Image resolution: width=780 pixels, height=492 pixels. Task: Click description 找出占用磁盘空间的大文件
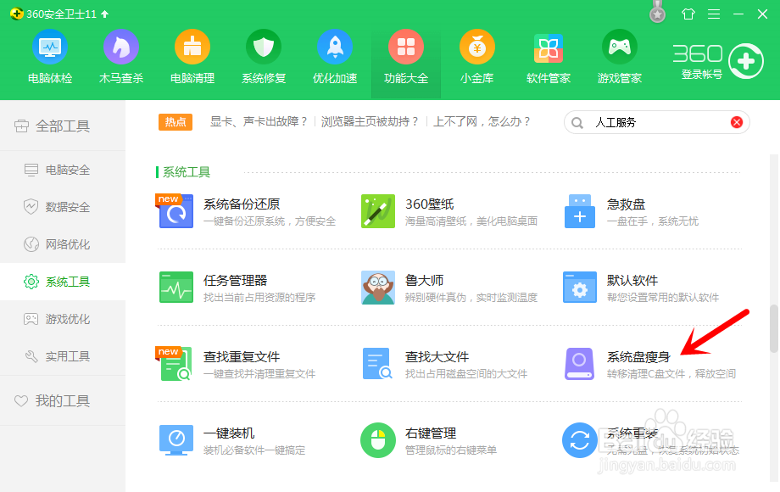tap(466, 373)
